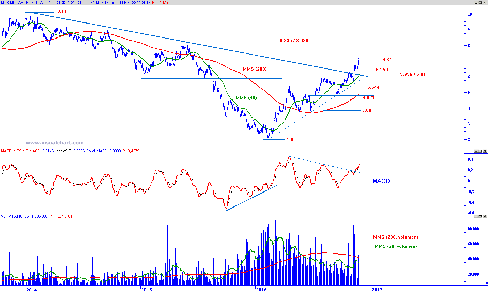
Task: Click the 5 value on price axis
Action: [469, 93]
